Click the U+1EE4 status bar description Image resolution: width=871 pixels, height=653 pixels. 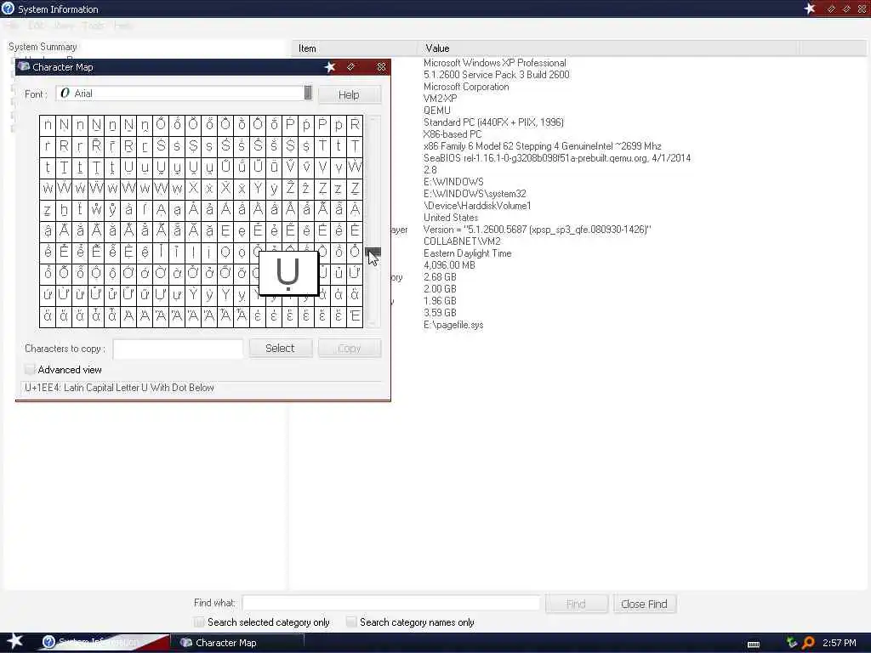[x=119, y=388]
